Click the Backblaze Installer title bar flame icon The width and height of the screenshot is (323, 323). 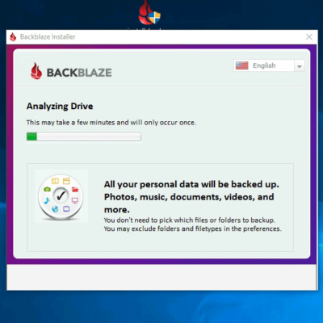(13, 37)
